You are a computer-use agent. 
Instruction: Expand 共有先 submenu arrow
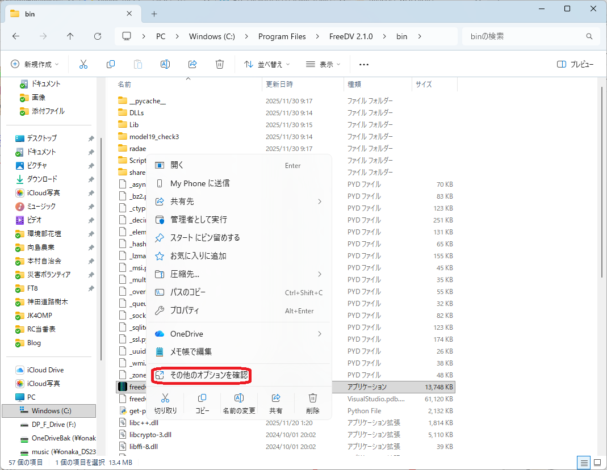pyautogui.click(x=320, y=202)
